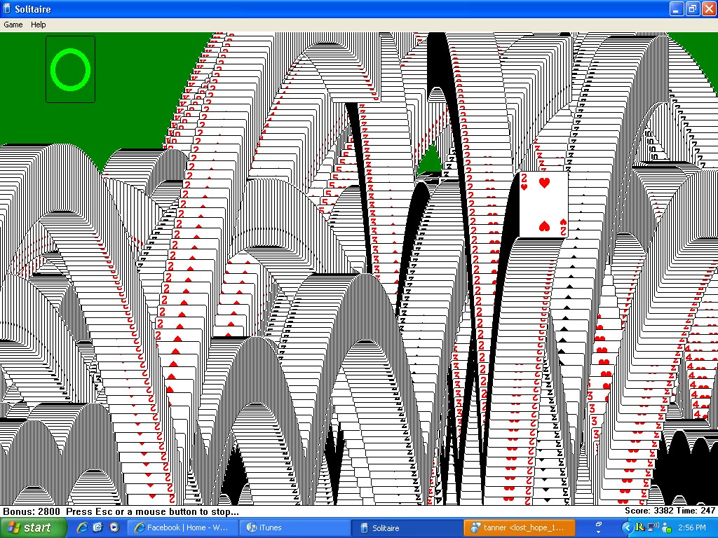Click the Solitaire title bar icon
The height and width of the screenshot is (538, 718).
(6, 8)
